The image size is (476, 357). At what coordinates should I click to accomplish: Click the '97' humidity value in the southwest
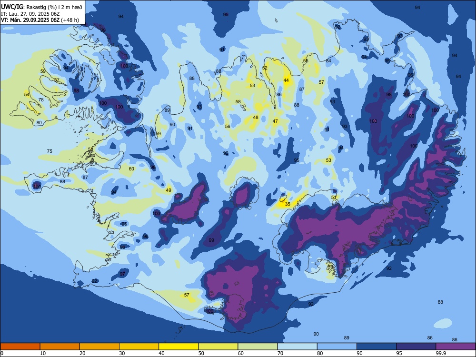tap(122, 274)
